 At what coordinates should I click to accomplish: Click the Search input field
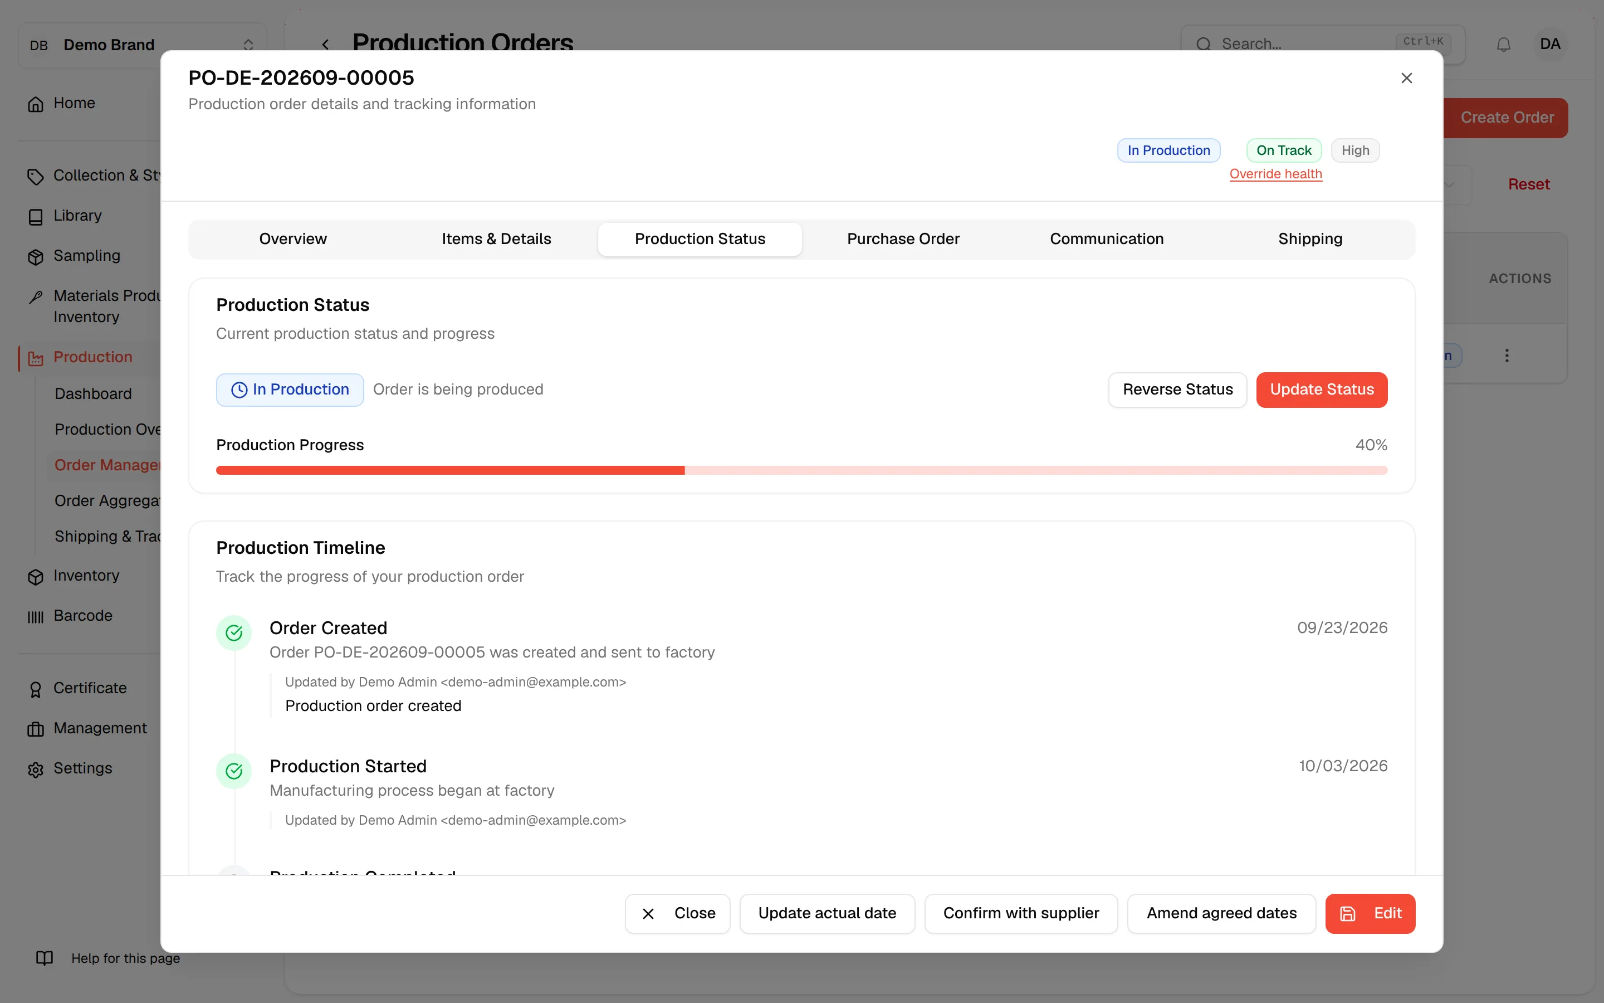1322,45
